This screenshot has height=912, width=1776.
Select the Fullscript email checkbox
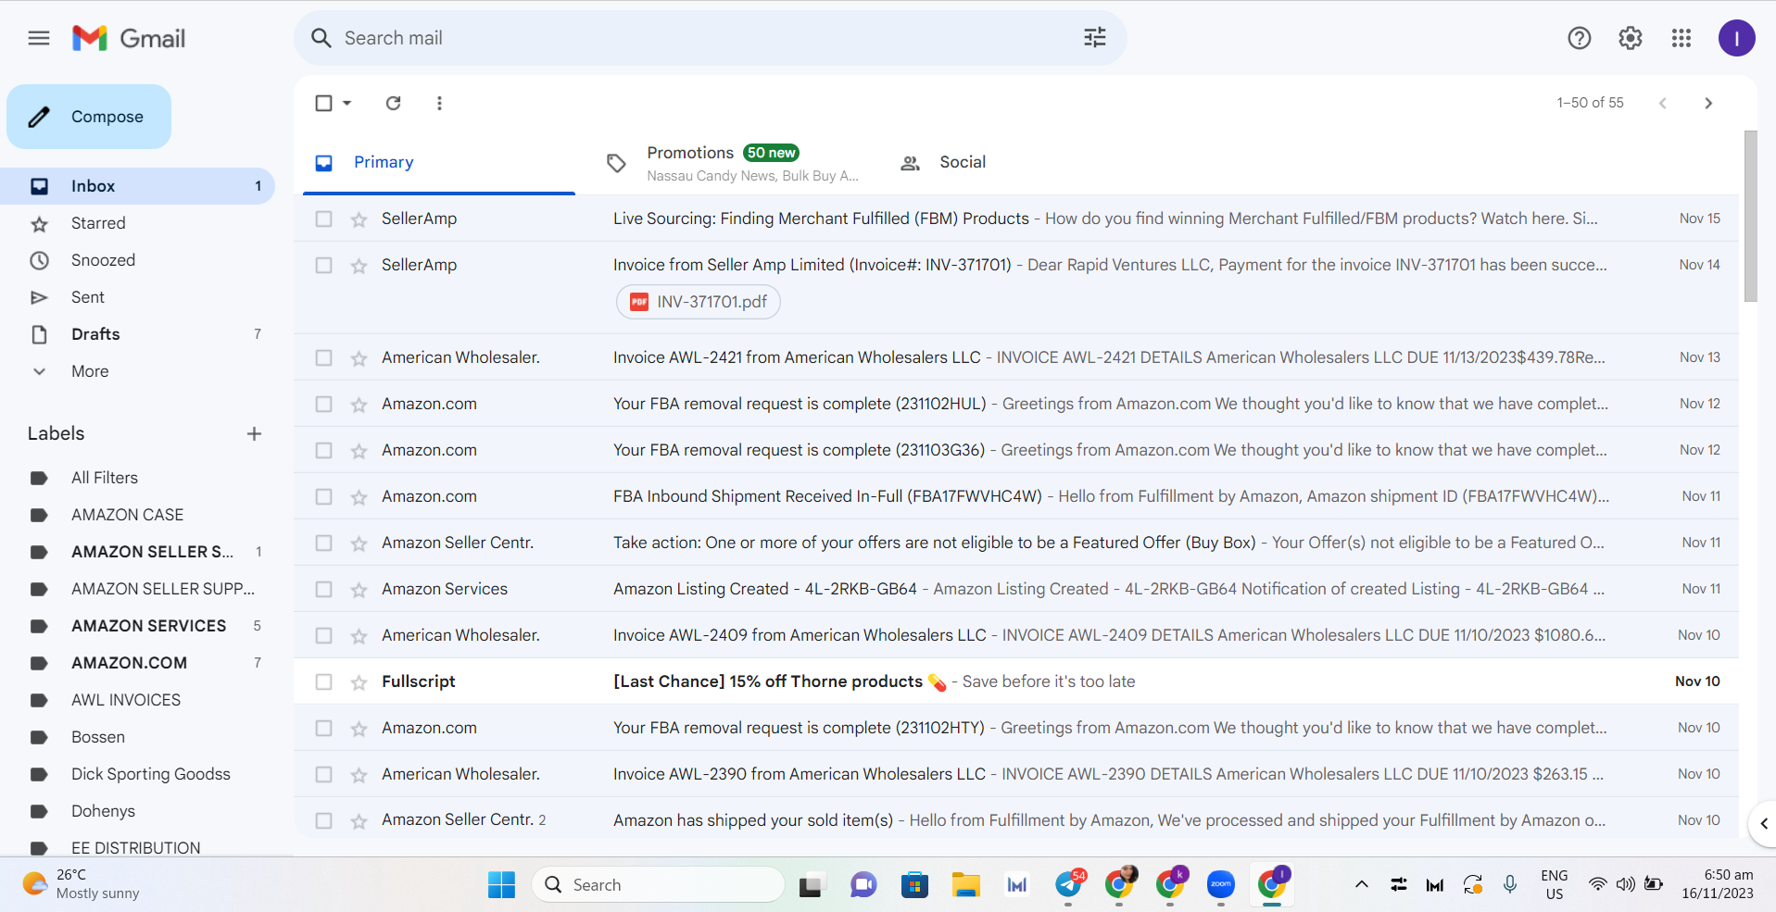(323, 681)
